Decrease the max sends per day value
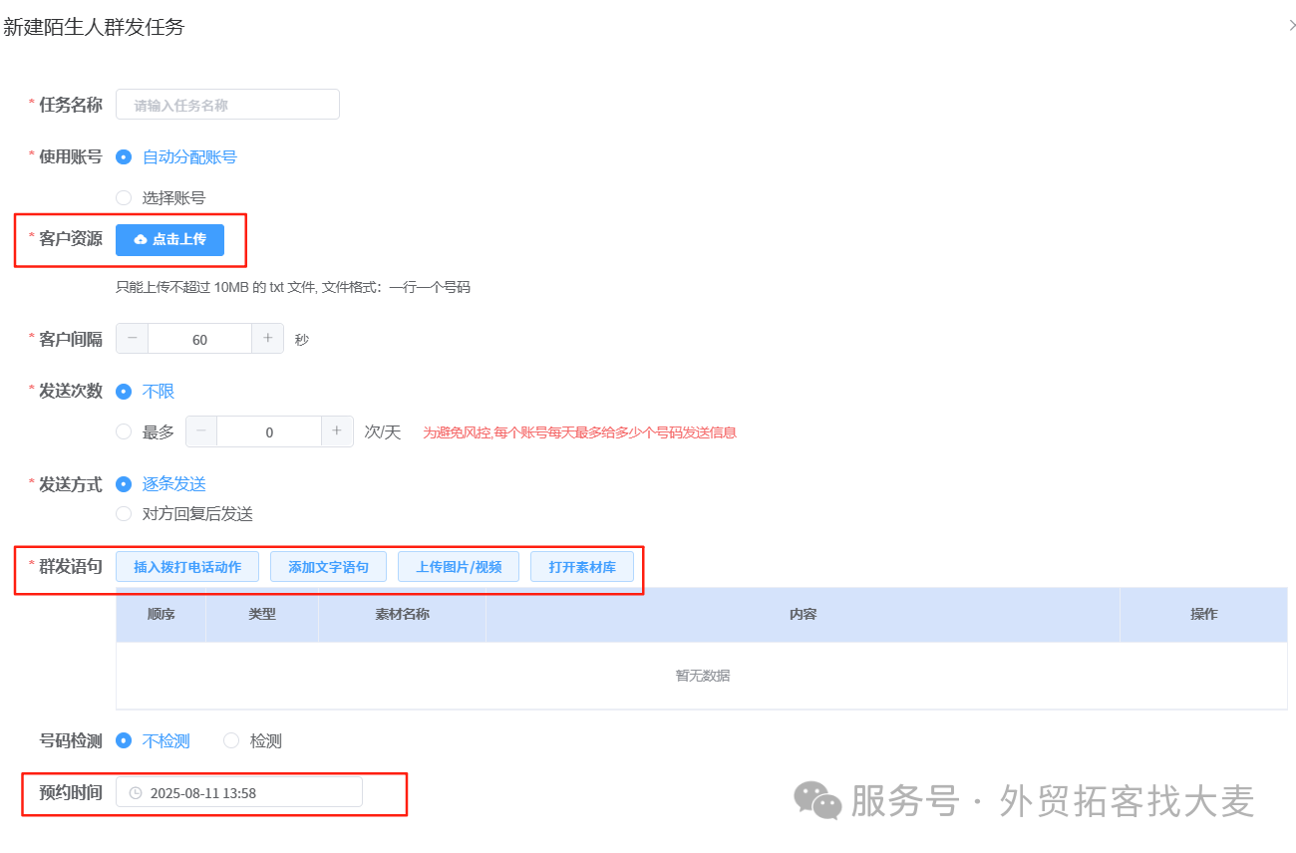Image resolution: width=1296 pixels, height=853 pixels. point(201,431)
